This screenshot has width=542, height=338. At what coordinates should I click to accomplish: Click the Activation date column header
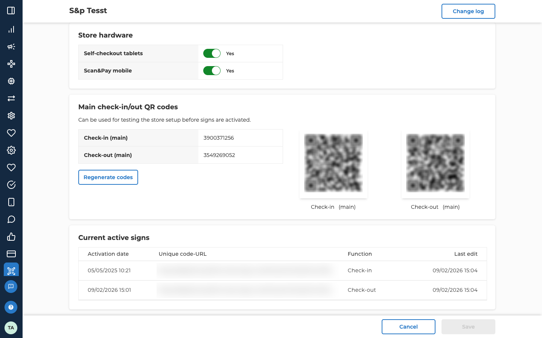pyautogui.click(x=108, y=254)
